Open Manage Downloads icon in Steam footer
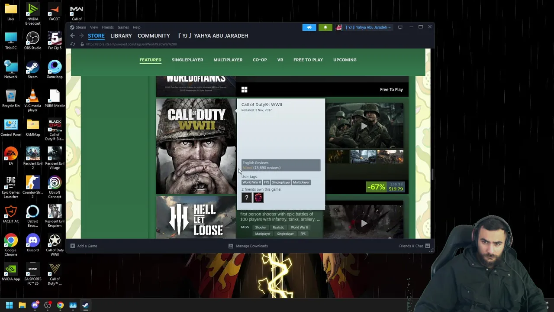The image size is (554, 312). click(x=231, y=246)
